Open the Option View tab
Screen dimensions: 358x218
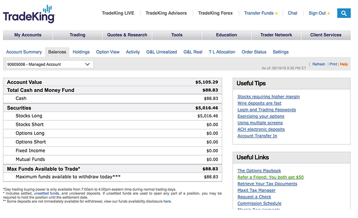108,52
